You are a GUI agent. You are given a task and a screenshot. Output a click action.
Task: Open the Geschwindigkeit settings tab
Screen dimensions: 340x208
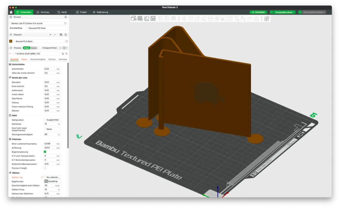(38, 59)
